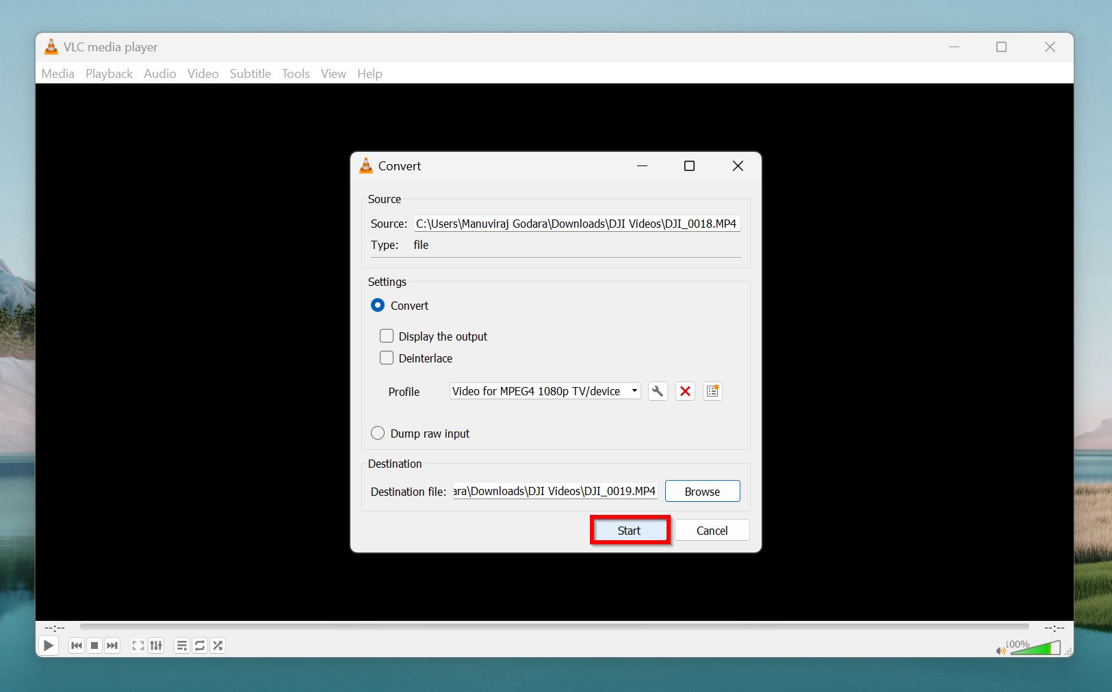Open the Tools menu
The height and width of the screenshot is (692, 1112).
click(x=296, y=73)
